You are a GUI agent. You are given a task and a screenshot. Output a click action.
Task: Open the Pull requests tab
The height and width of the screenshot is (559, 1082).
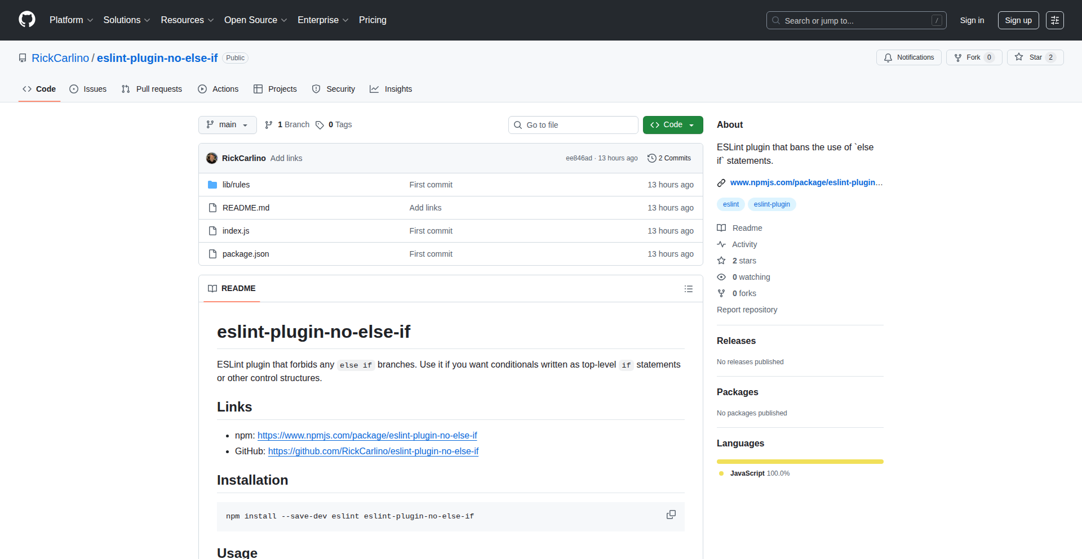152,89
